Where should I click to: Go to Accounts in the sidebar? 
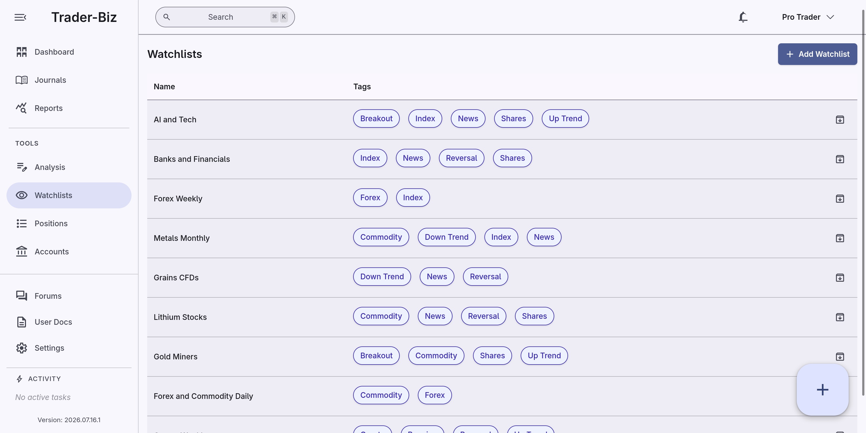coord(69,251)
